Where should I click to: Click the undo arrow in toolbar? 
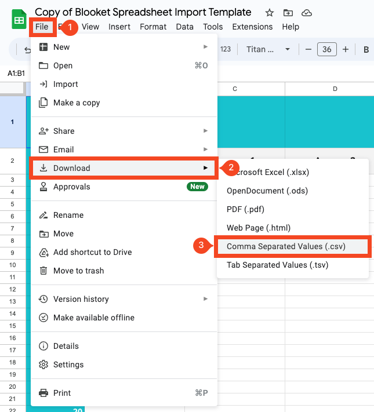tap(27, 50)
